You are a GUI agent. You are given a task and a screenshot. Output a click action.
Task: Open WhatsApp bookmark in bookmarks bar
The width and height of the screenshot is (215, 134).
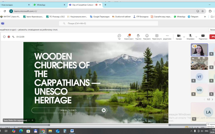pos(180,17)
